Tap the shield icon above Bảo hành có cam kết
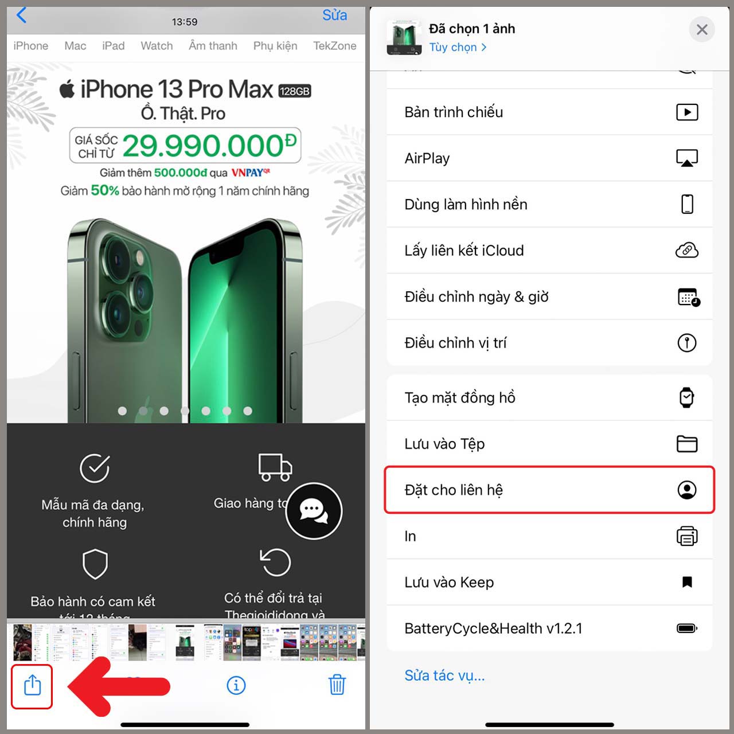The width and height of the screenshot is (734, 734). click(95, 564)
